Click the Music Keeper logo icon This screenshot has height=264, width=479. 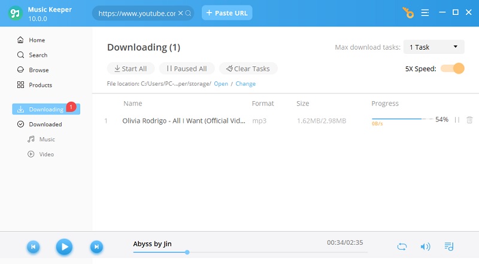tap(15, 13)
